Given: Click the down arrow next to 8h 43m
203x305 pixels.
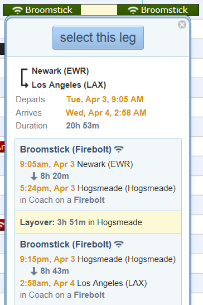Looking at the screenshot, I should click(34, 271).
